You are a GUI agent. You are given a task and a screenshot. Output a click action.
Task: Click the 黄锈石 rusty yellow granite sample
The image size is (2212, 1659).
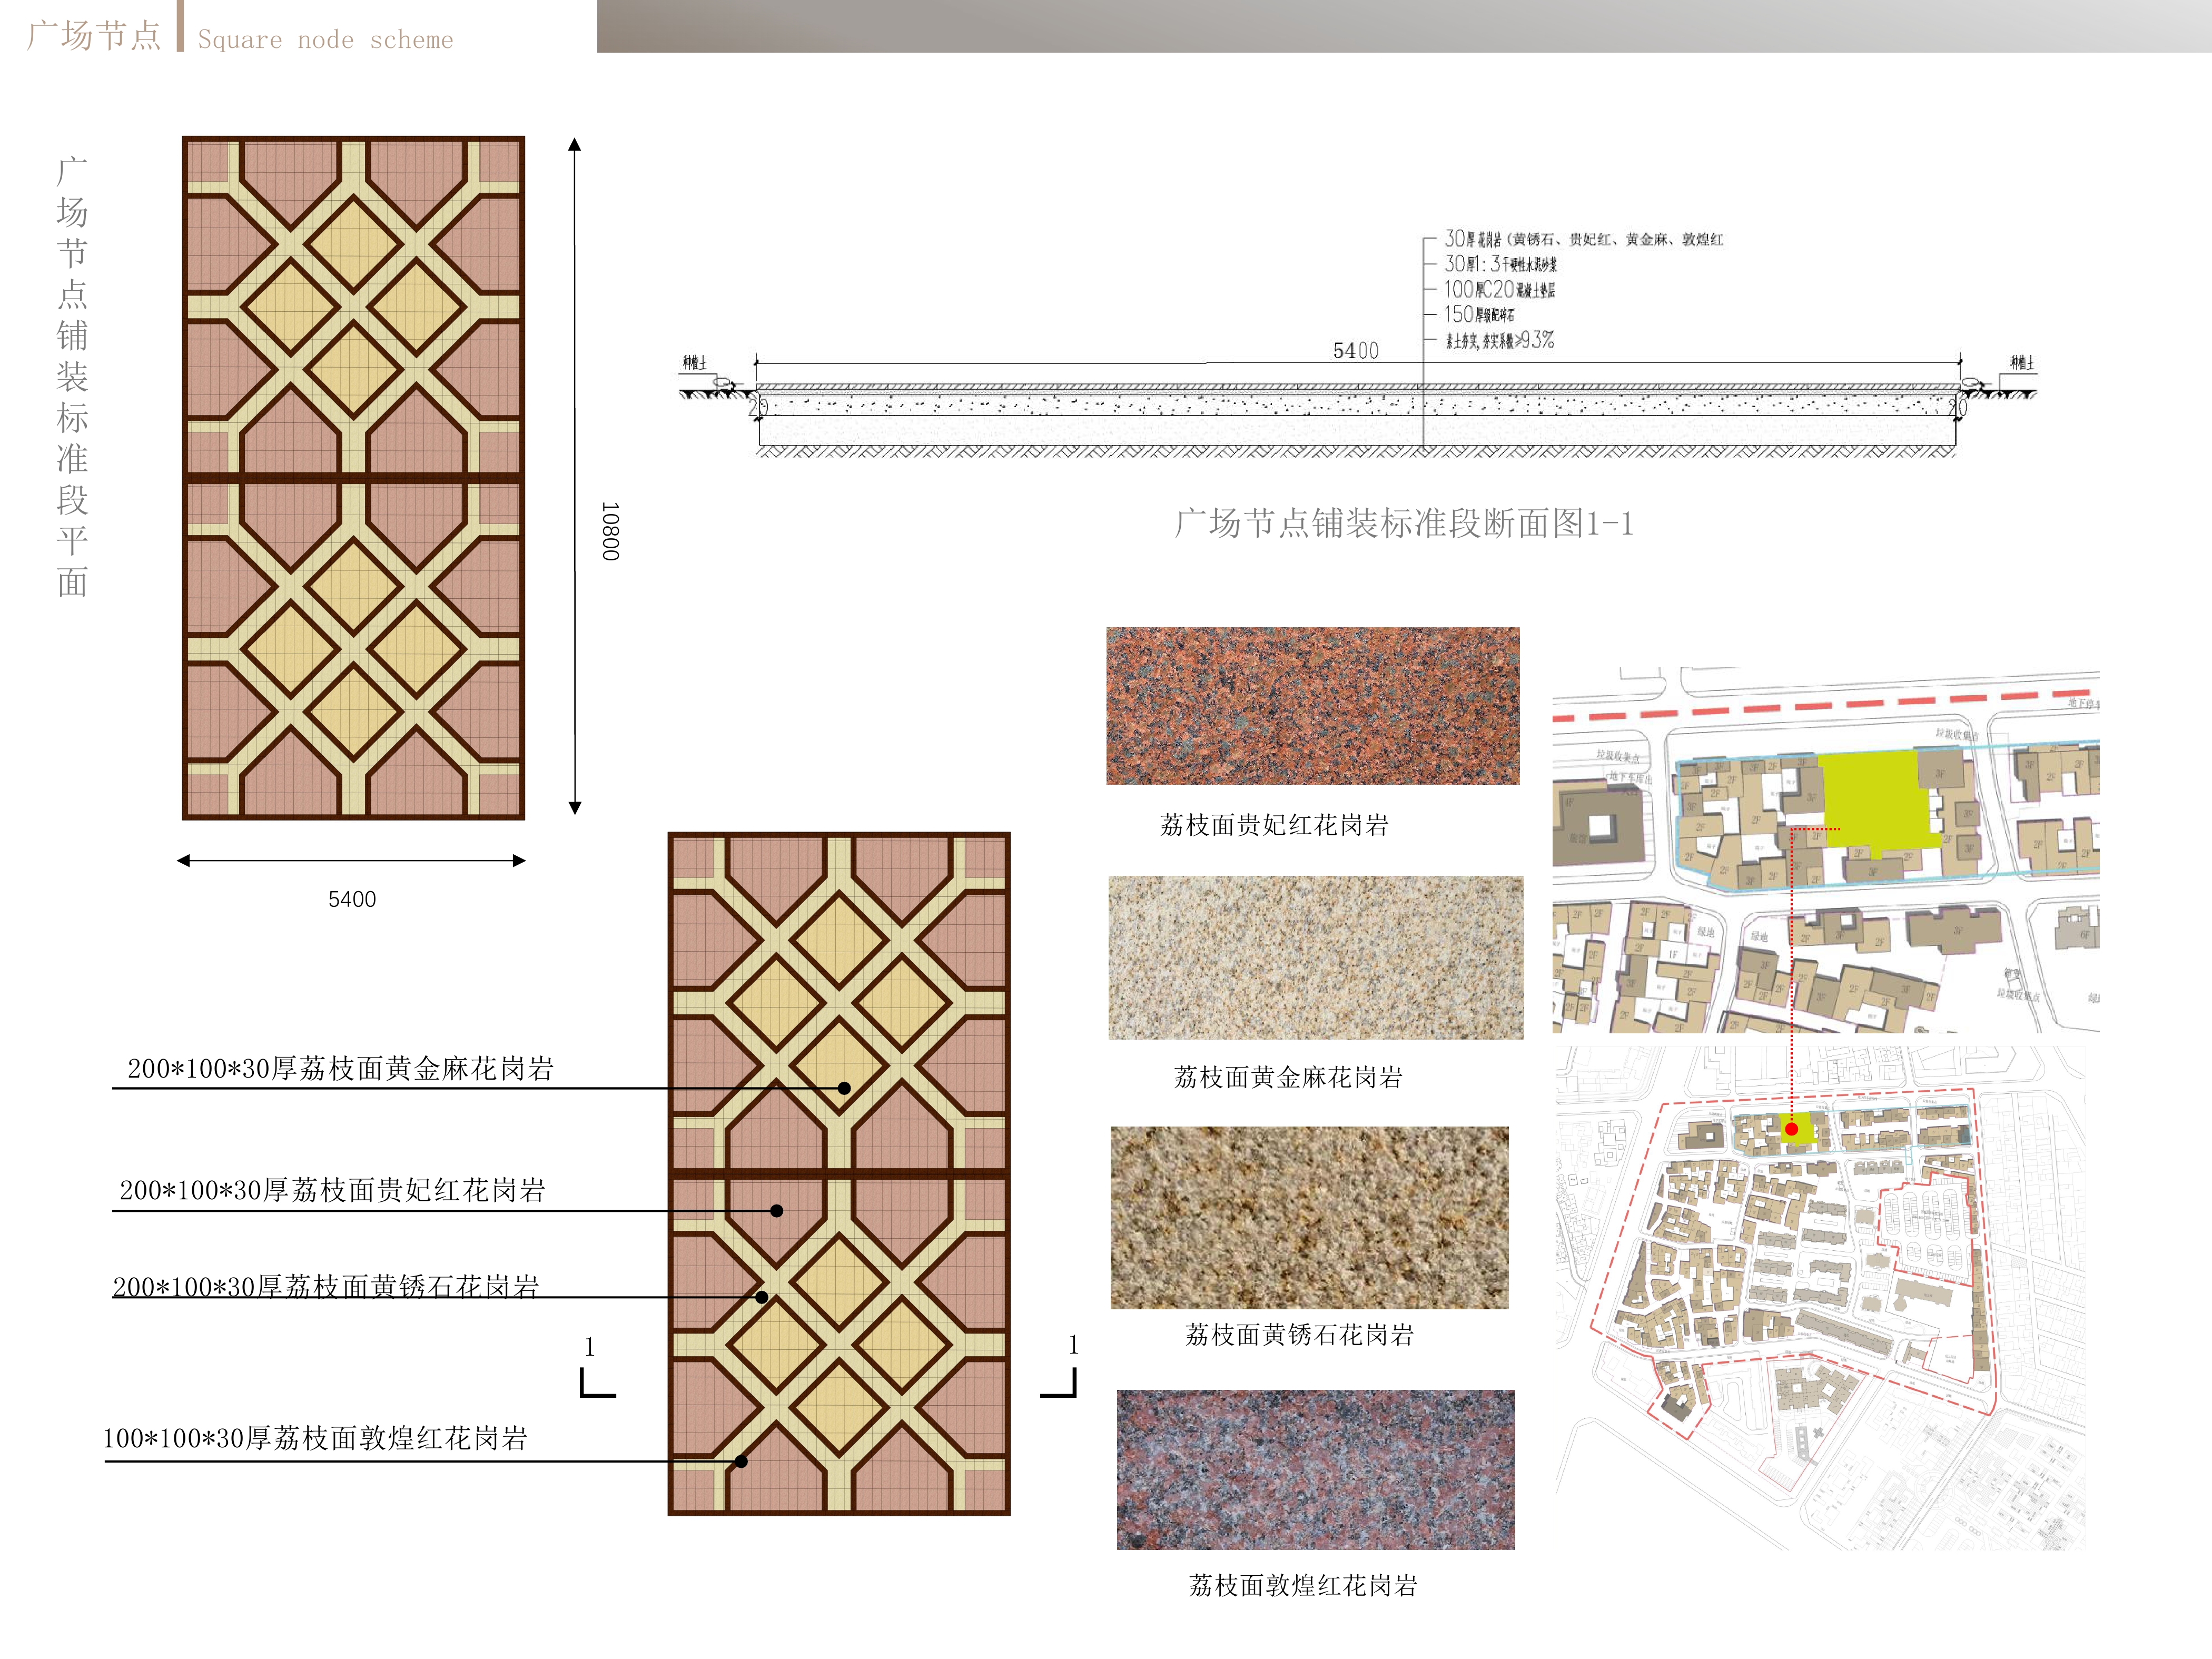[x=1309, y=1217]
